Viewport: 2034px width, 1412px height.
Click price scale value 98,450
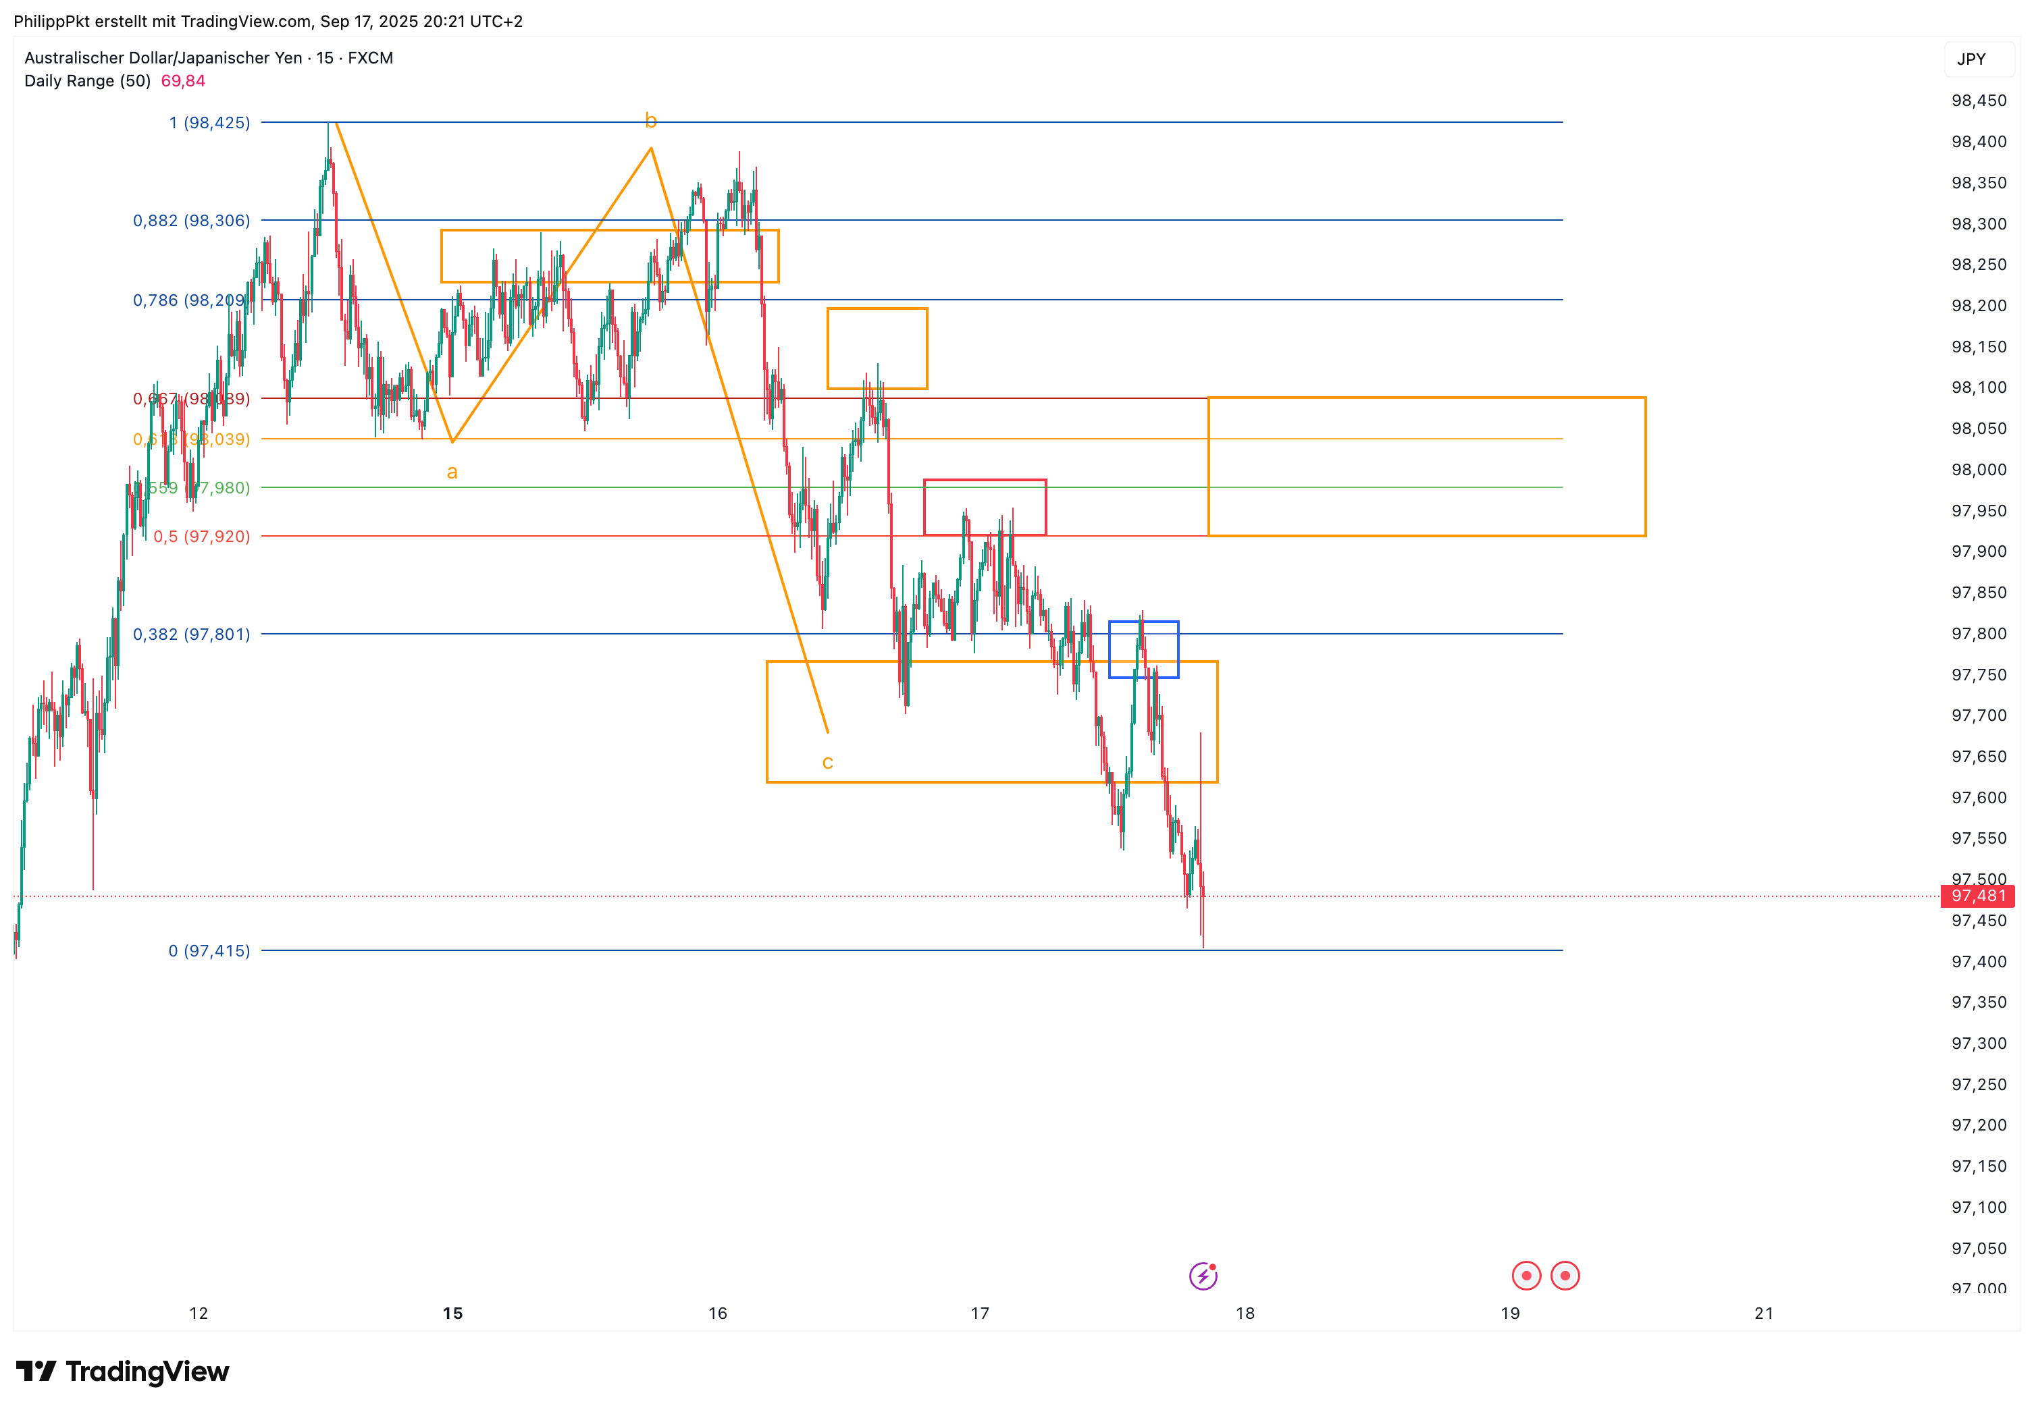(1979, 100)
